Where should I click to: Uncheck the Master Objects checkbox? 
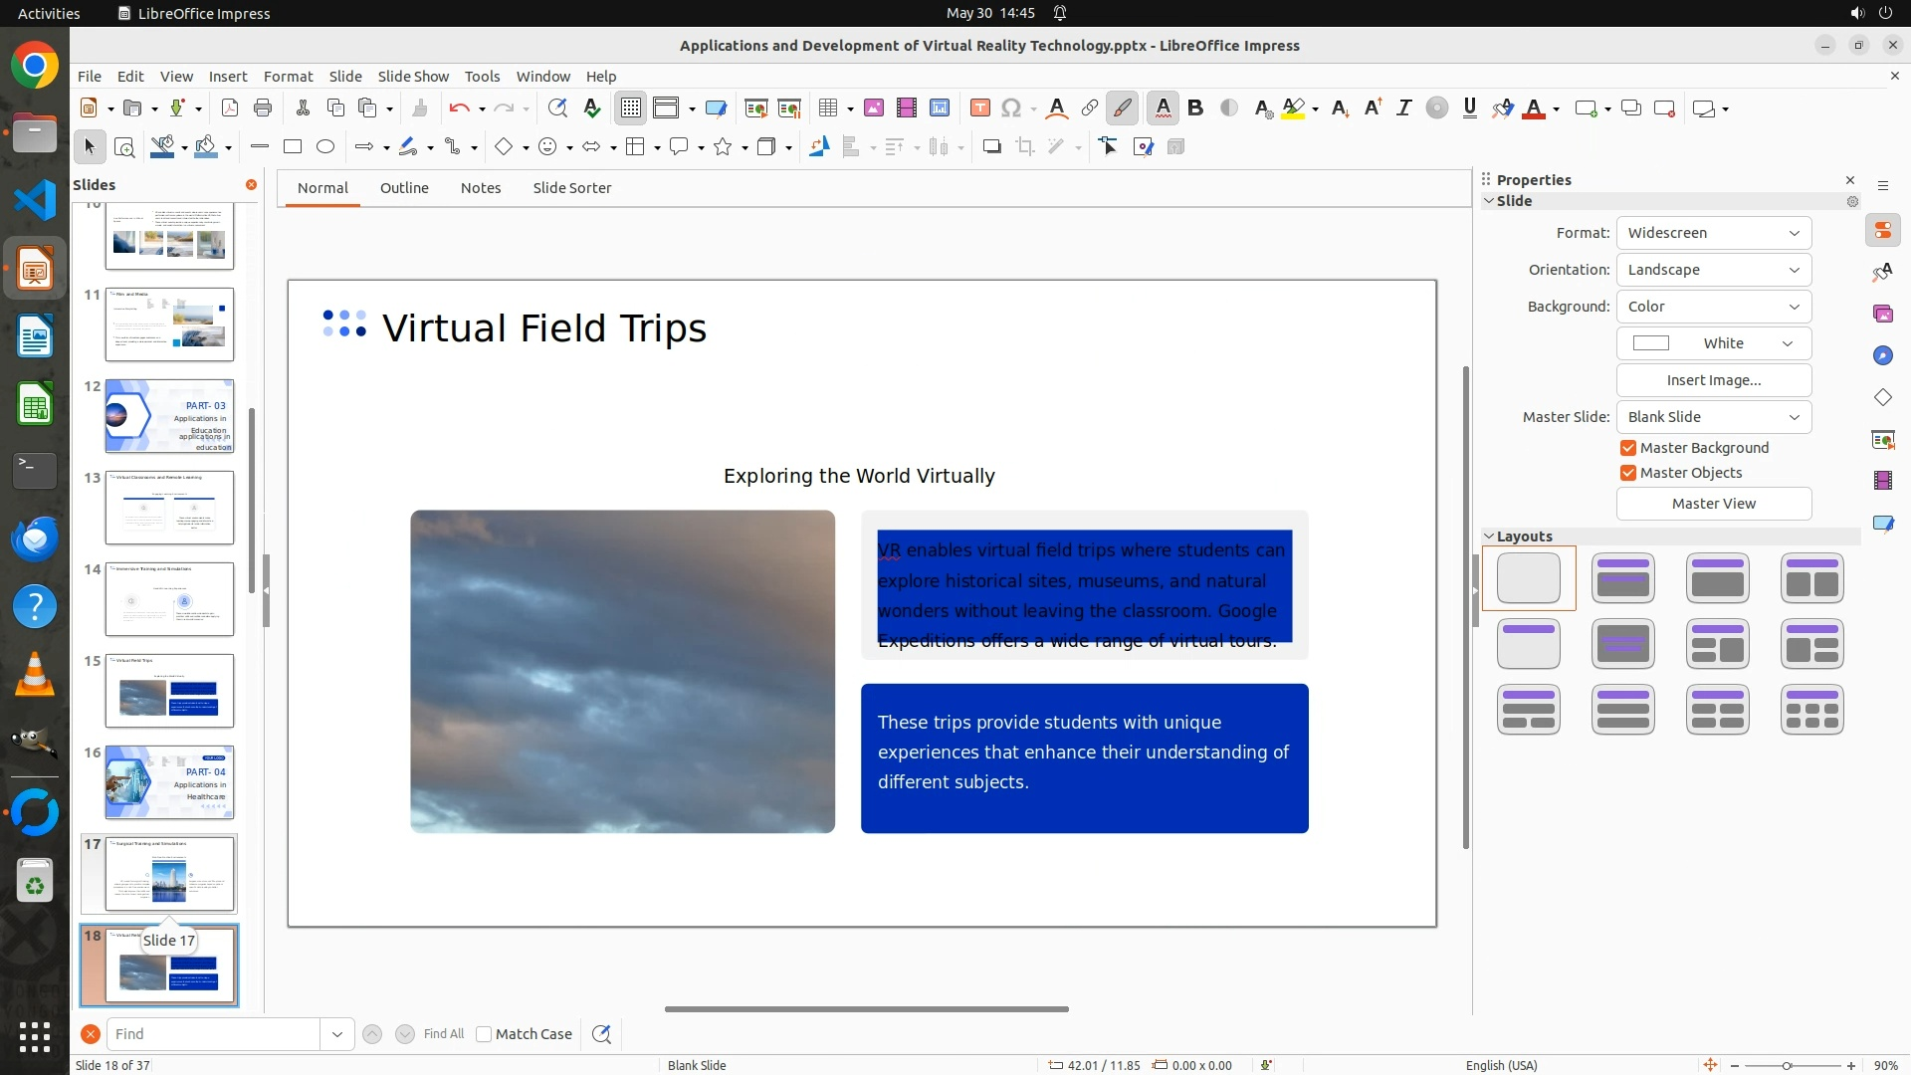(x=1628, y=473)
